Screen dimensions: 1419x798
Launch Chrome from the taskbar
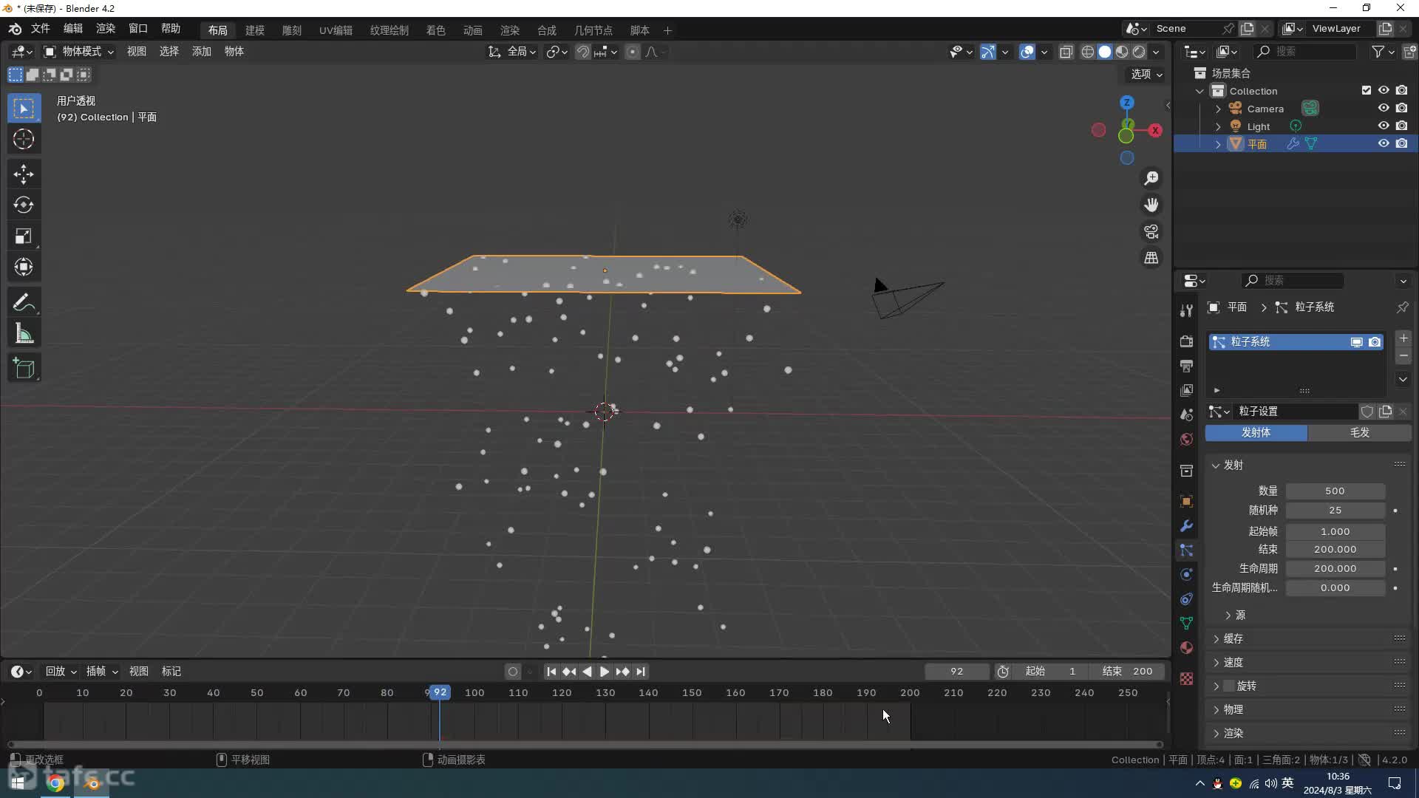(x=55, y=782)
